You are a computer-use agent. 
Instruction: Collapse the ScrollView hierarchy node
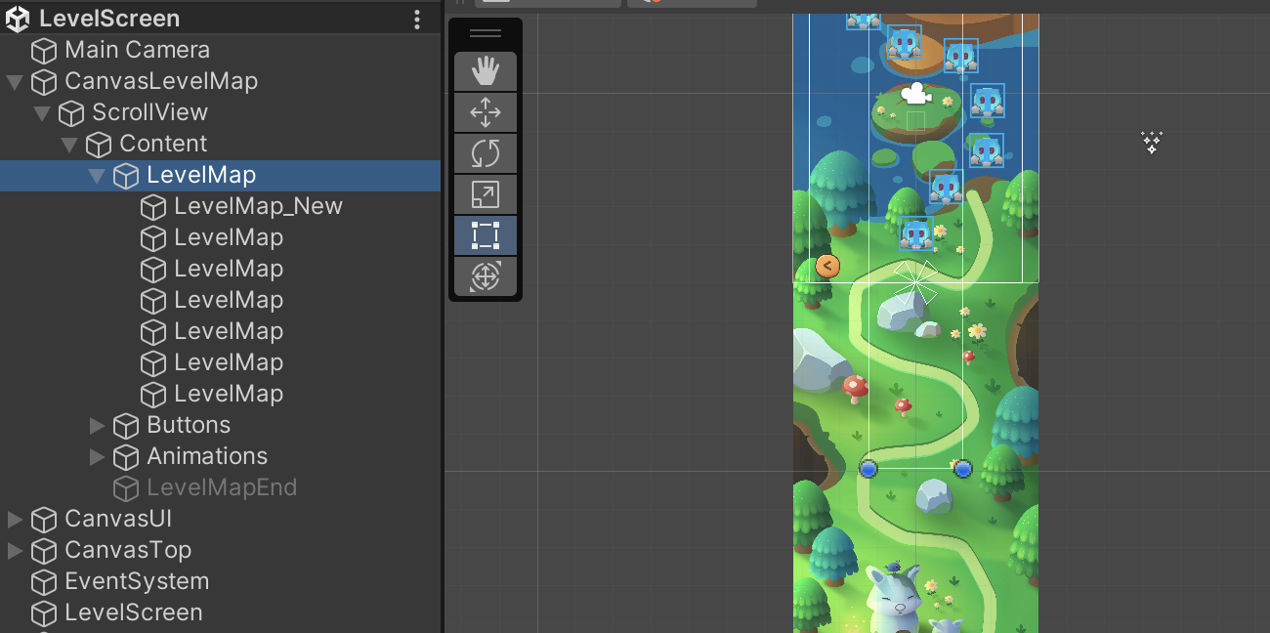click(x=42, y=112)
